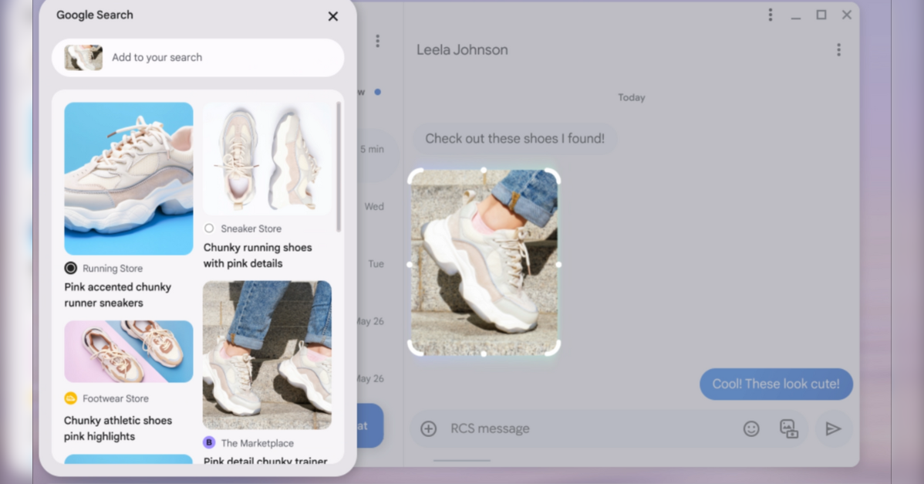Open The Marketplace jeans and sneakers thumbnail
924x484 pixels.
(x=267, y=354)
